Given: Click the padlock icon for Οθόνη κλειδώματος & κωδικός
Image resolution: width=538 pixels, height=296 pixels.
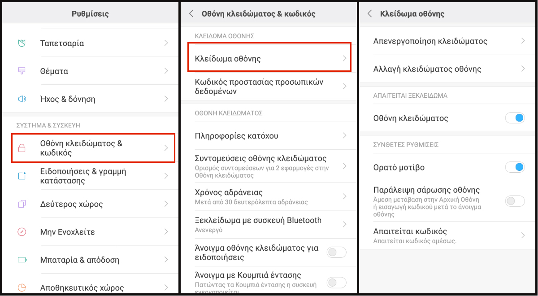Looking at the screenshot, I should pyautogui.click(x=22, y=148).
